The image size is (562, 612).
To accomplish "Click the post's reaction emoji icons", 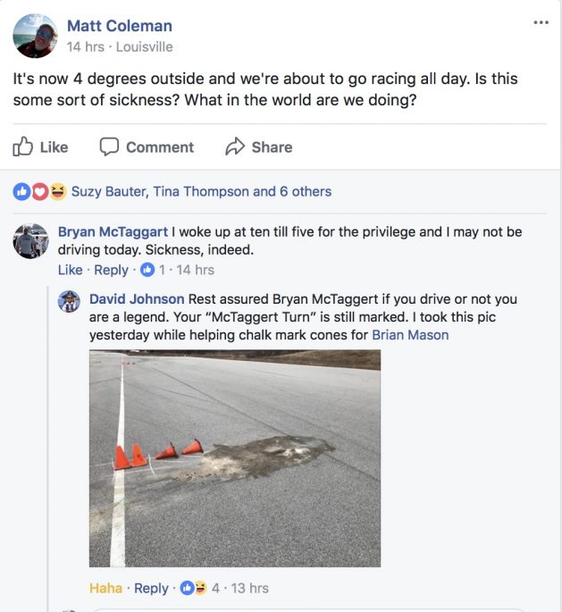I will click(x=39, y=191).
